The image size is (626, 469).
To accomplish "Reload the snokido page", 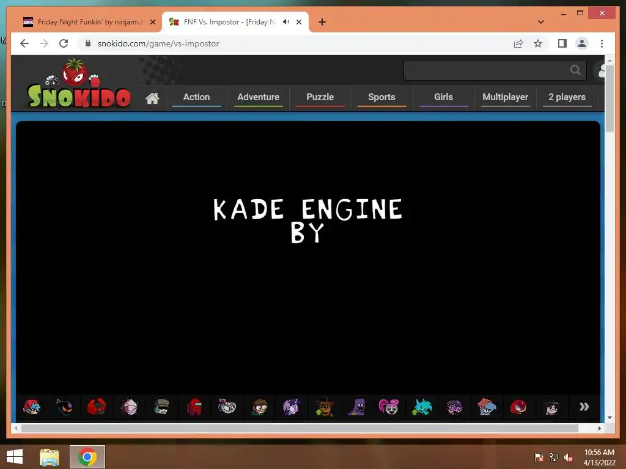I will coord(64,43).
